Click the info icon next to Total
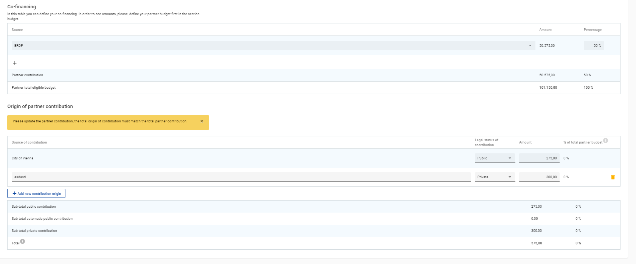Viewport: 636px width, 264px height. pyautogui.click(x=23, y=241)
